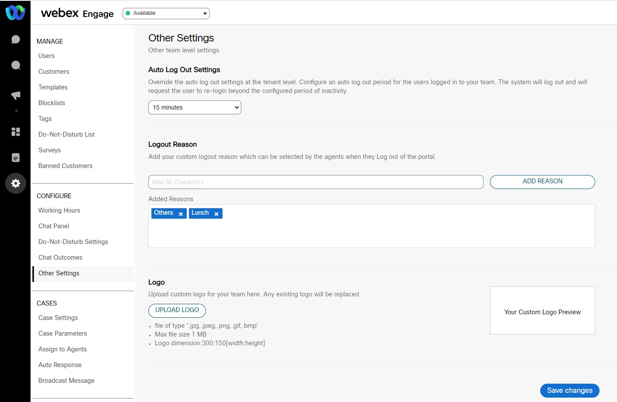Open Case Settings under Cases
This screenshot has width=617, height=402.
(58, 318)
